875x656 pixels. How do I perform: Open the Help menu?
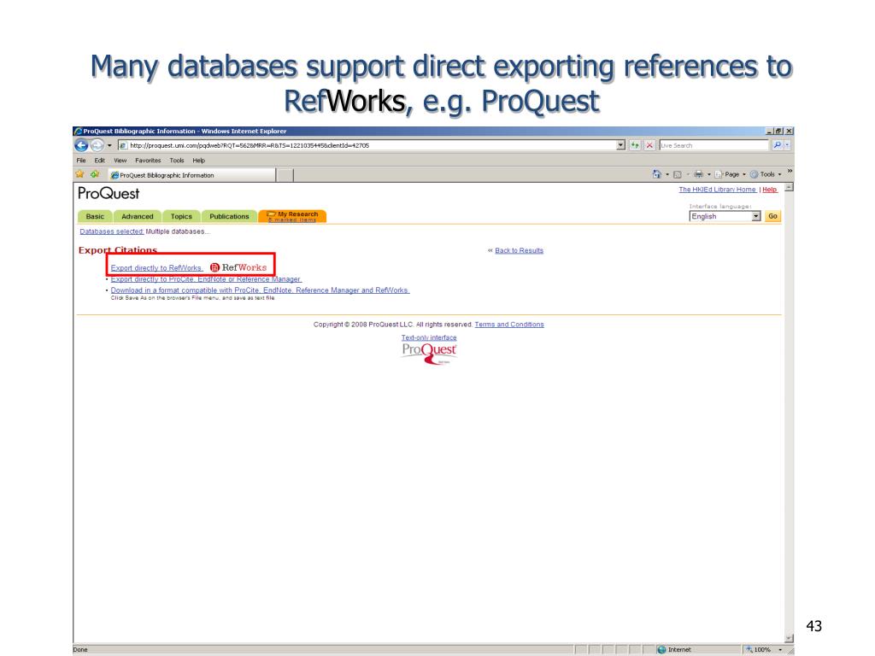198,161
